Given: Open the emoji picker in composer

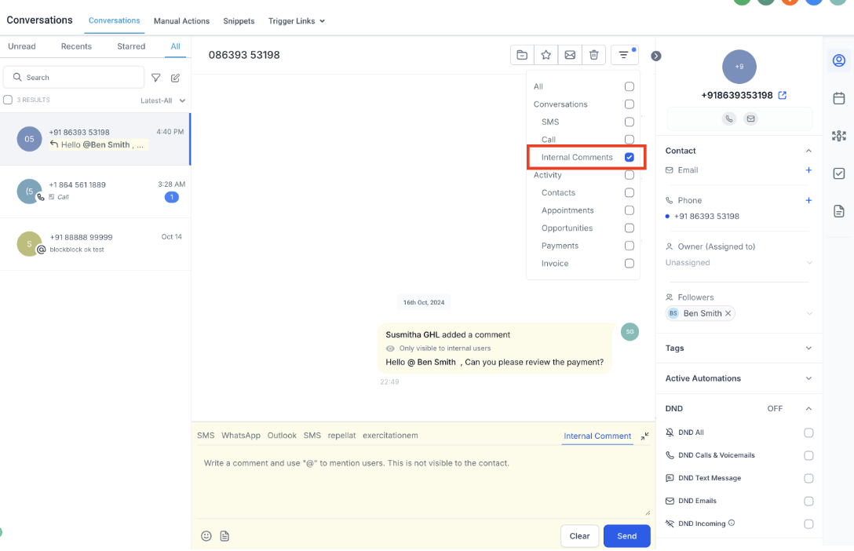Looking at the screenshot, I should tap(206, 536).
